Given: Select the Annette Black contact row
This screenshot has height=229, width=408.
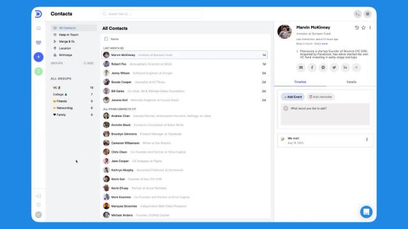Looking at the screenshot, I should click(x=184, y=125).
